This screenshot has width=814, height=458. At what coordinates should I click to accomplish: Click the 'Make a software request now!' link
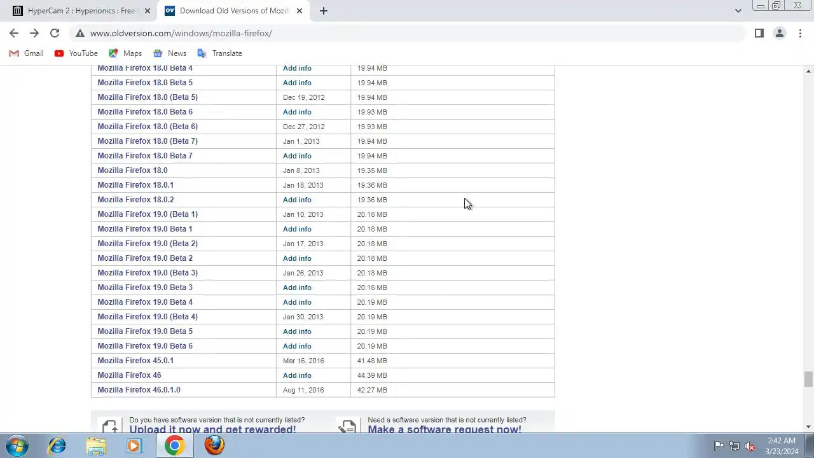point(445,429)
